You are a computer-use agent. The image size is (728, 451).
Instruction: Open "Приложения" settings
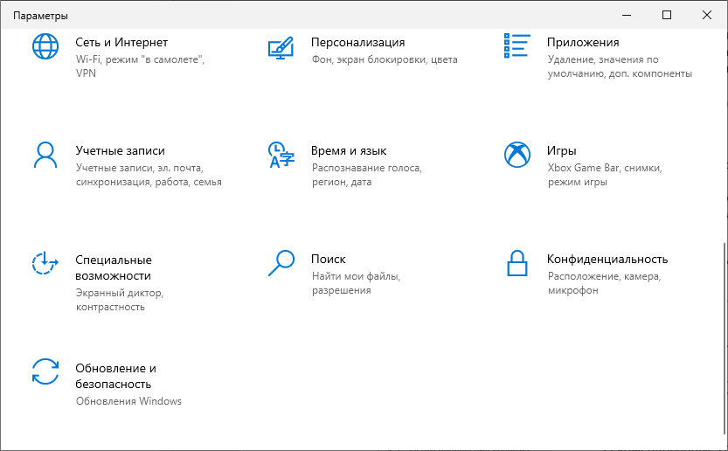point(583,42)
